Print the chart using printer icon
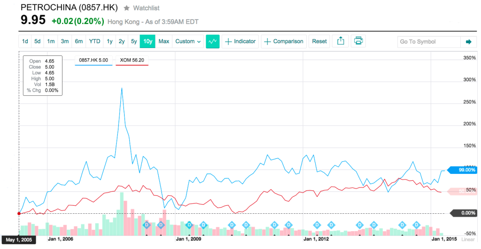481x249 pixels. click(x=358, y=41)
